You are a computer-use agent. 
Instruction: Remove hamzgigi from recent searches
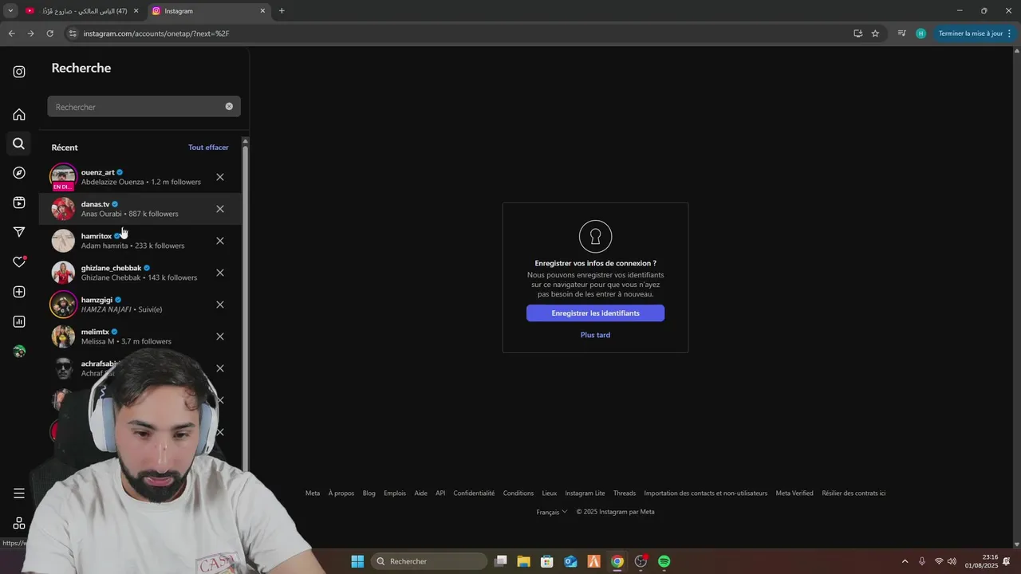tap(220, 305)
